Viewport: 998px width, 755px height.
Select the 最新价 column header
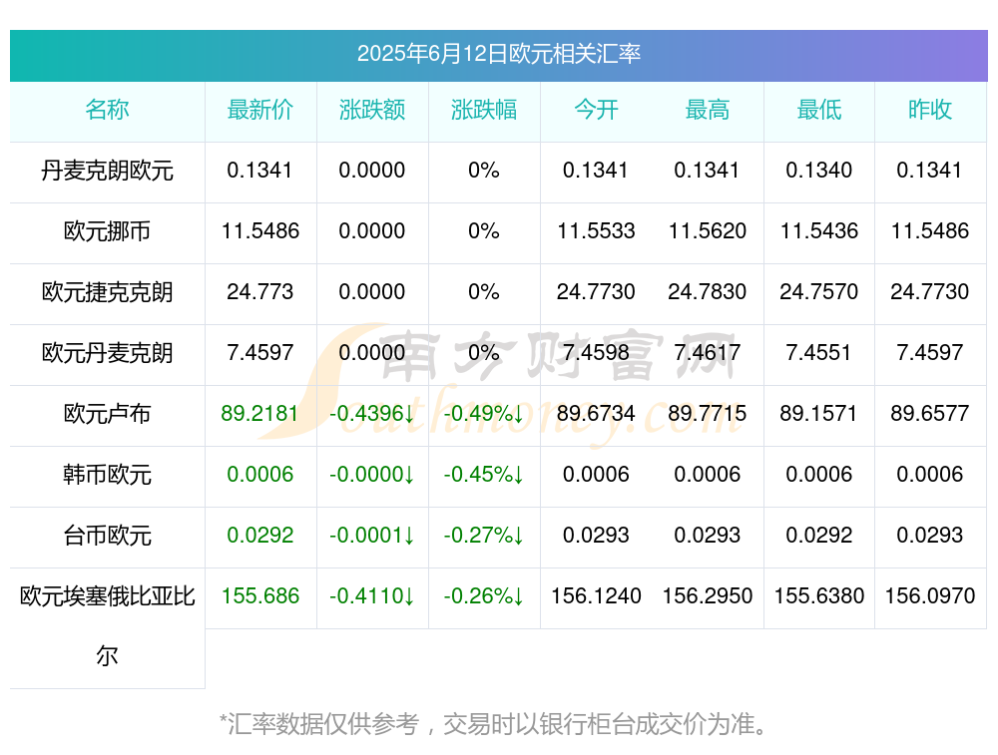pyautogui.click(x=260, y=110)
